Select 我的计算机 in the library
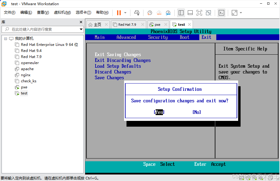This screenshot has height=181, width=280. tap(24, 39)
